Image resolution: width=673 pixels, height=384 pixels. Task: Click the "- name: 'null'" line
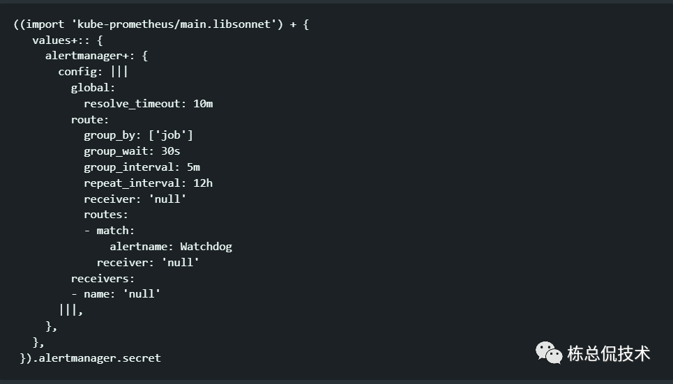tap(116, 294)
